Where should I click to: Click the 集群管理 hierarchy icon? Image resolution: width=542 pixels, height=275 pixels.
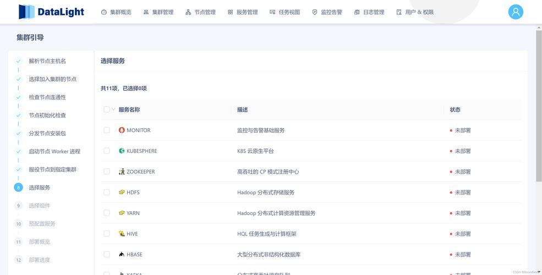pyautogui.click(x=146, y=12)
